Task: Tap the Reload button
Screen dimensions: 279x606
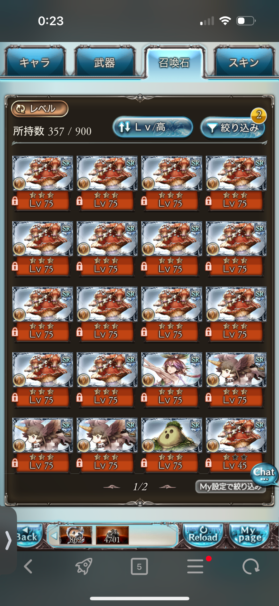Action: [x=203, y=535]
